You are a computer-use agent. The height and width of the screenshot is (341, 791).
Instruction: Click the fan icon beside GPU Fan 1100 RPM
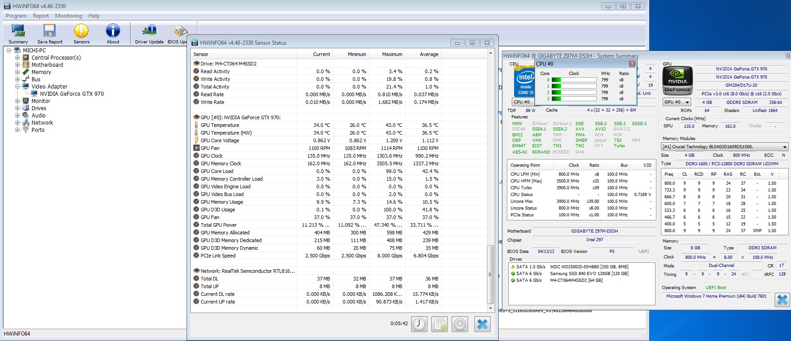pyautogui.click(x=197, y=148)
